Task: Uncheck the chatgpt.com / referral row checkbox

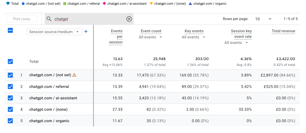Action: click(x=10, y=87)
